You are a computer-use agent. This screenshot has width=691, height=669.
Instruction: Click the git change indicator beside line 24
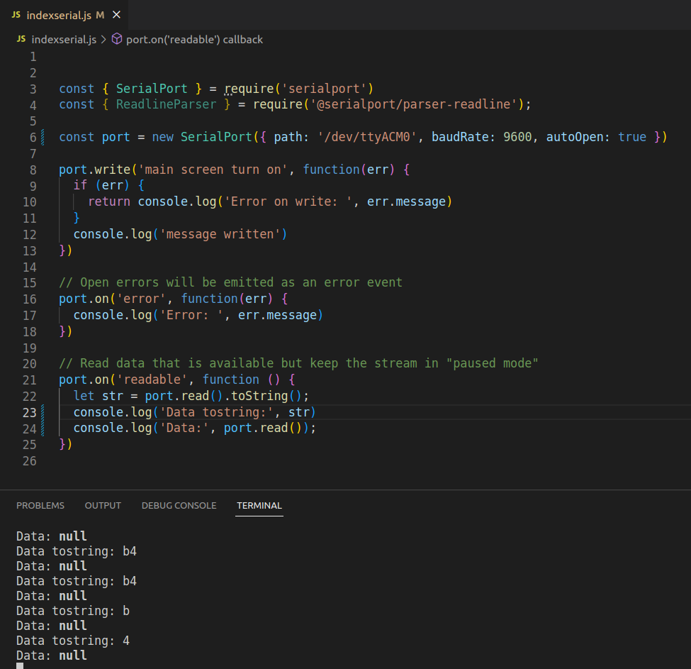[x=43, y=428]
